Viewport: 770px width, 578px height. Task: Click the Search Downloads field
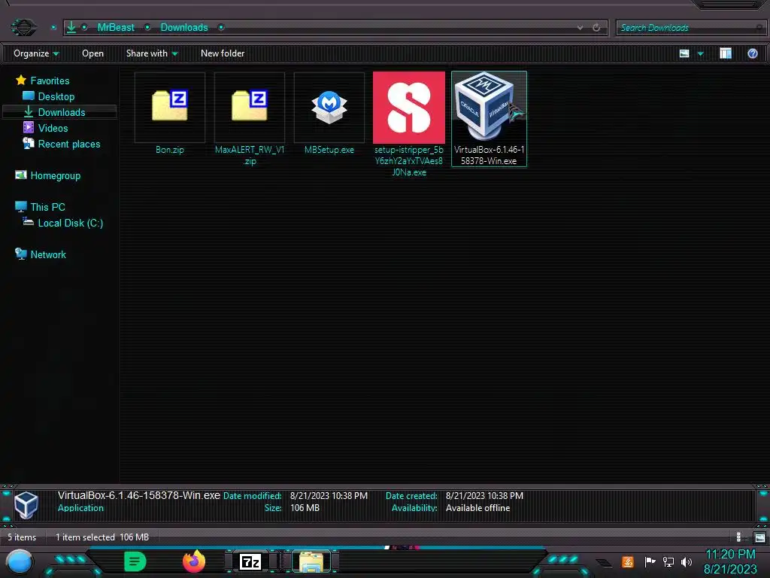(690, 28)
